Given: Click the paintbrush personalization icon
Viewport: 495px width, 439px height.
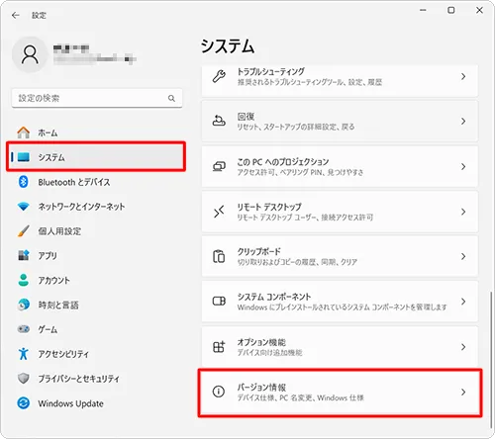Looking at the screenshot, I should click(x=24, y=231).
